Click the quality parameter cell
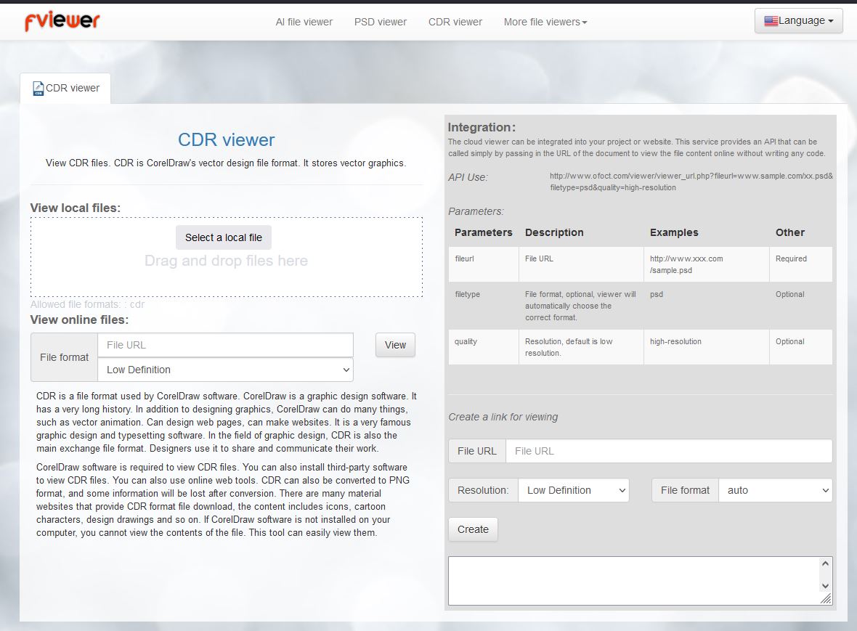 point(484,347)
